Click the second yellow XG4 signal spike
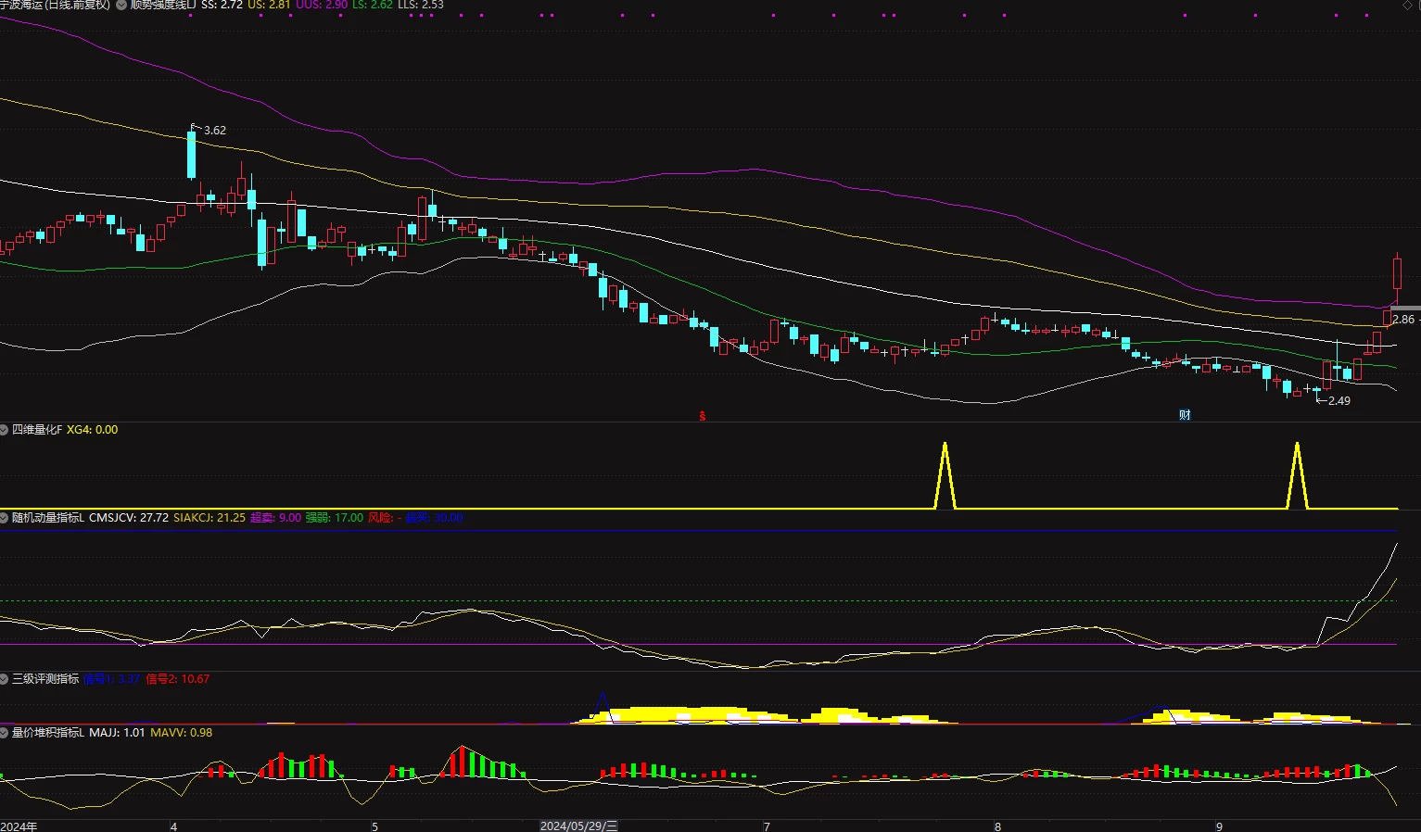Viewport: 1421px width, 832px height. click(1297, 475)
